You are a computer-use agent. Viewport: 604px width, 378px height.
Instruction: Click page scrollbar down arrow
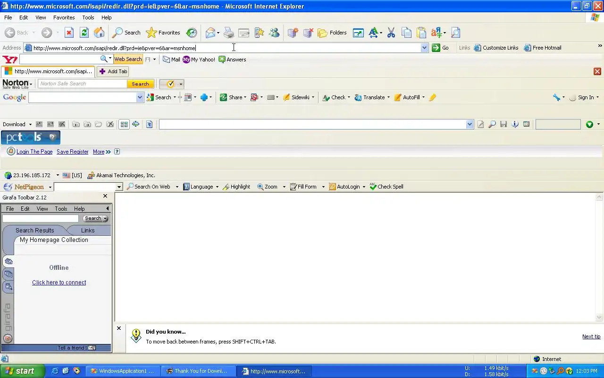pos(599,318)
